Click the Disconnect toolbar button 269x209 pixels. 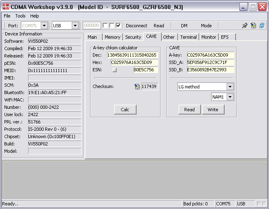[137, 26]
